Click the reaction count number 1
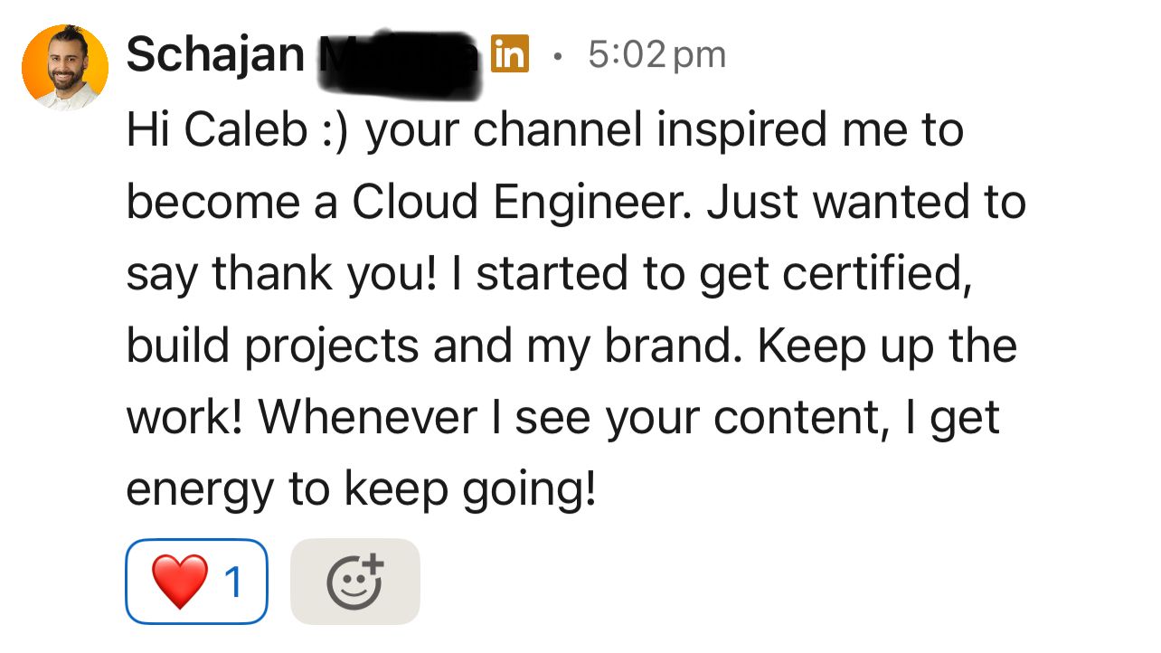This screenshot has width=1161, height=653. [233, 582]
